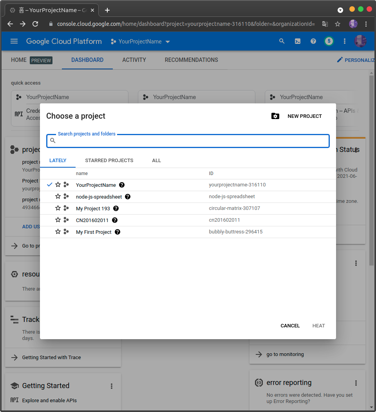The image size is (376, 412).
Task: Open Chrome three-dot menu
Action: (366, 24)
